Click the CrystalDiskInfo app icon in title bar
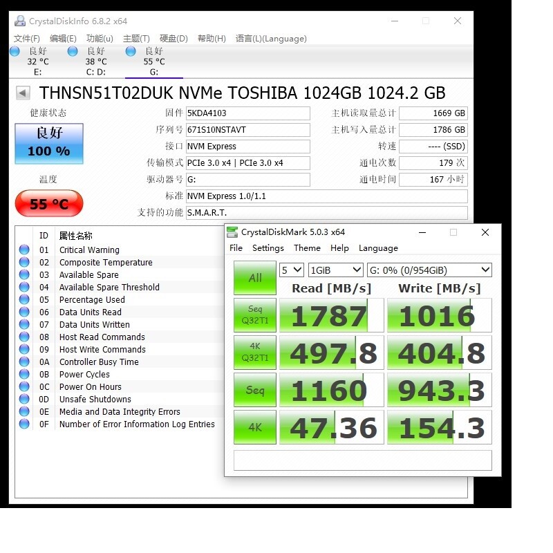553x553 pixels. 20,21
